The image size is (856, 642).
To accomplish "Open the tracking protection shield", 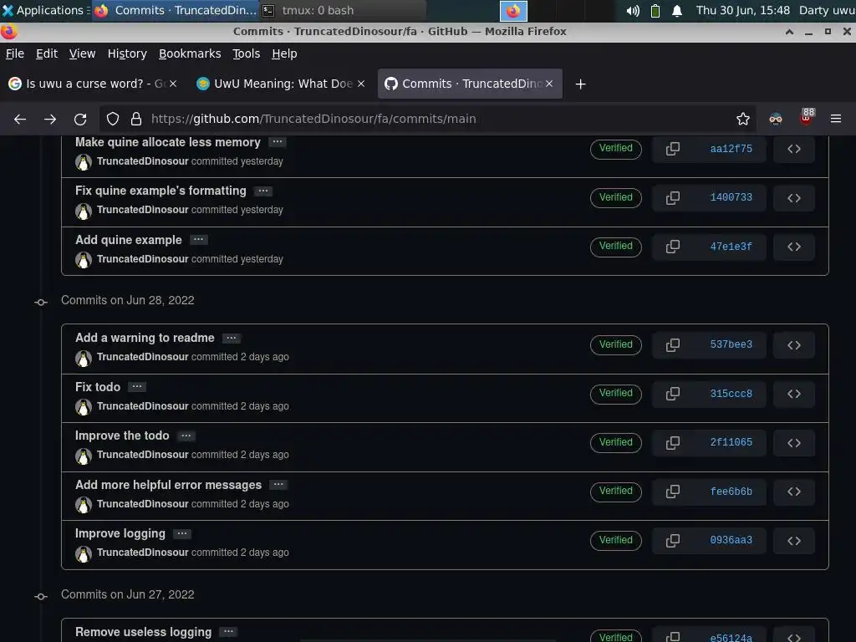I will pyautogui.click(x=113, y=119).
